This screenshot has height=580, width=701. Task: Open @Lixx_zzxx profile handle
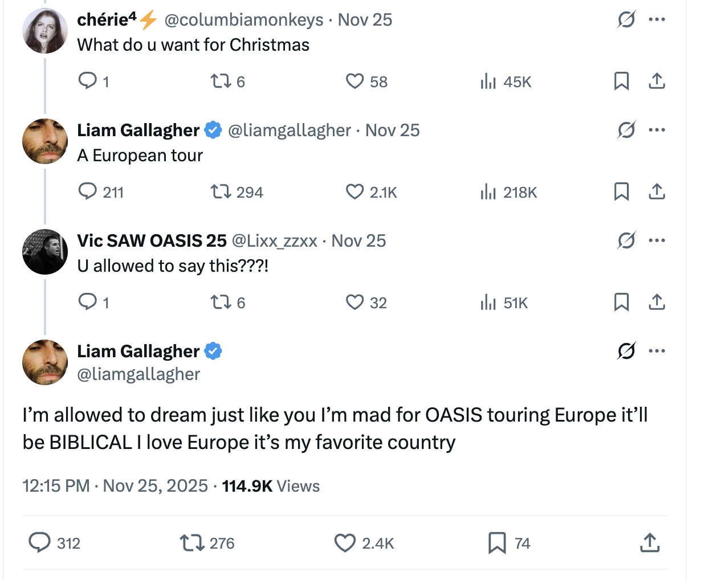[274, 240]
